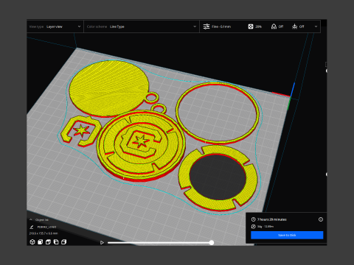Viewport: 354px width, 265px height.
Task: Click the lower handle of the layer slider
Action: coord(327,174)
